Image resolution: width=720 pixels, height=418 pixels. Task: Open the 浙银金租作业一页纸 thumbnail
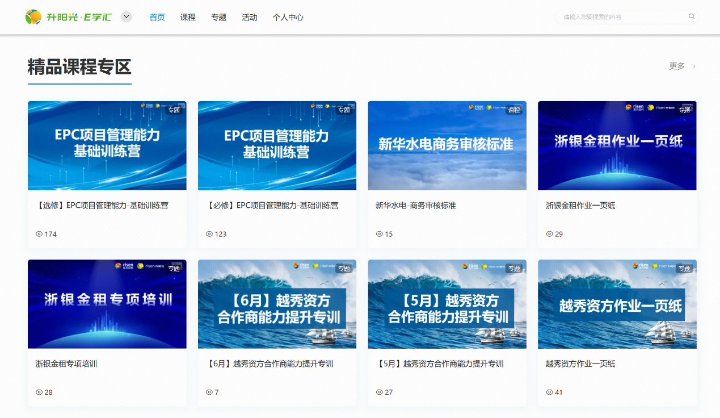click(617, 145)
